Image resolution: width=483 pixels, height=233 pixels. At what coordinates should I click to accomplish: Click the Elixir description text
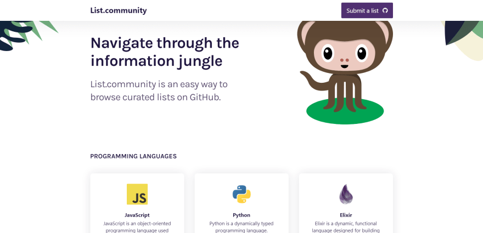pos(346,227)
